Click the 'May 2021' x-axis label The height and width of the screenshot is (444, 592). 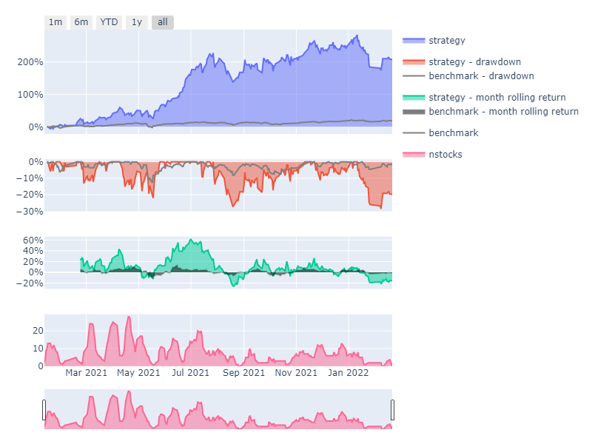138,373
